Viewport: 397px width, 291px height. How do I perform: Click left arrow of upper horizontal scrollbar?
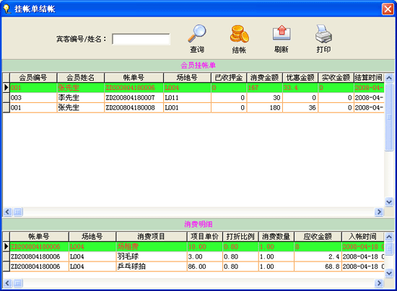tap(7, 212)
